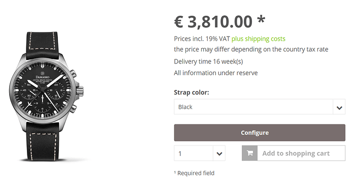Click the watch crown in product image
Viewport: 350px width, 186px height.
[80, 90]
